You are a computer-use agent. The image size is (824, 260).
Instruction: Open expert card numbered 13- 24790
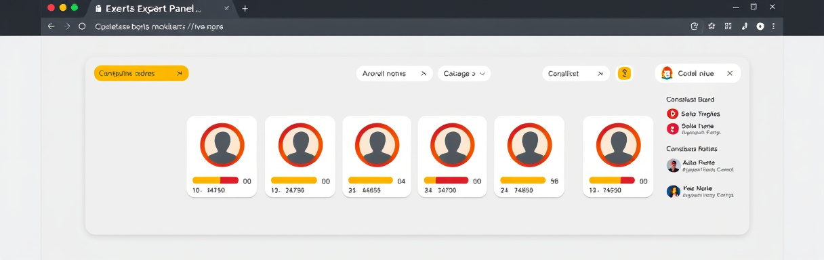point(300,156)
